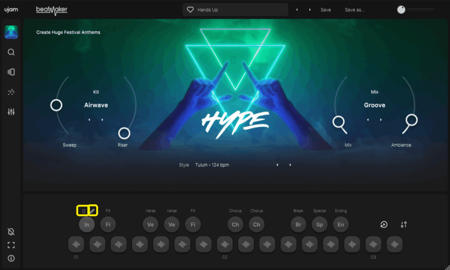Open the info icon at sidebar bottom

click(x=11, y=258)
